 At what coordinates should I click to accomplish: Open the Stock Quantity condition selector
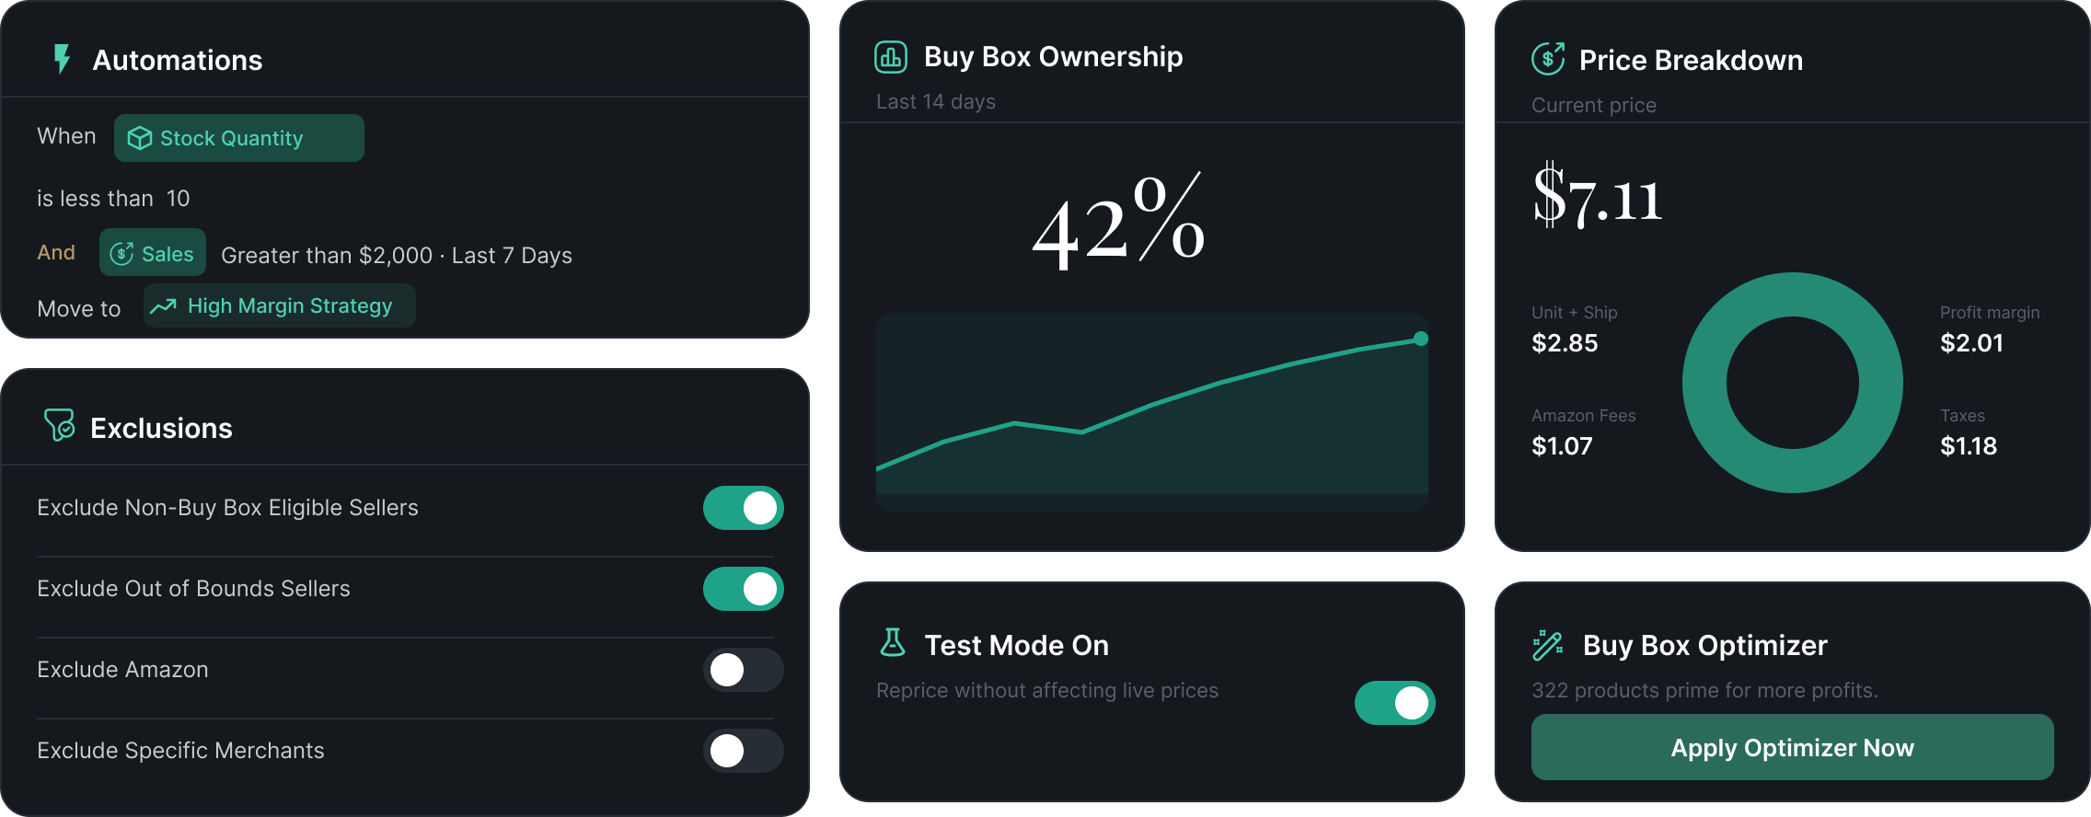pyautogui.click(x=239, y=138)
